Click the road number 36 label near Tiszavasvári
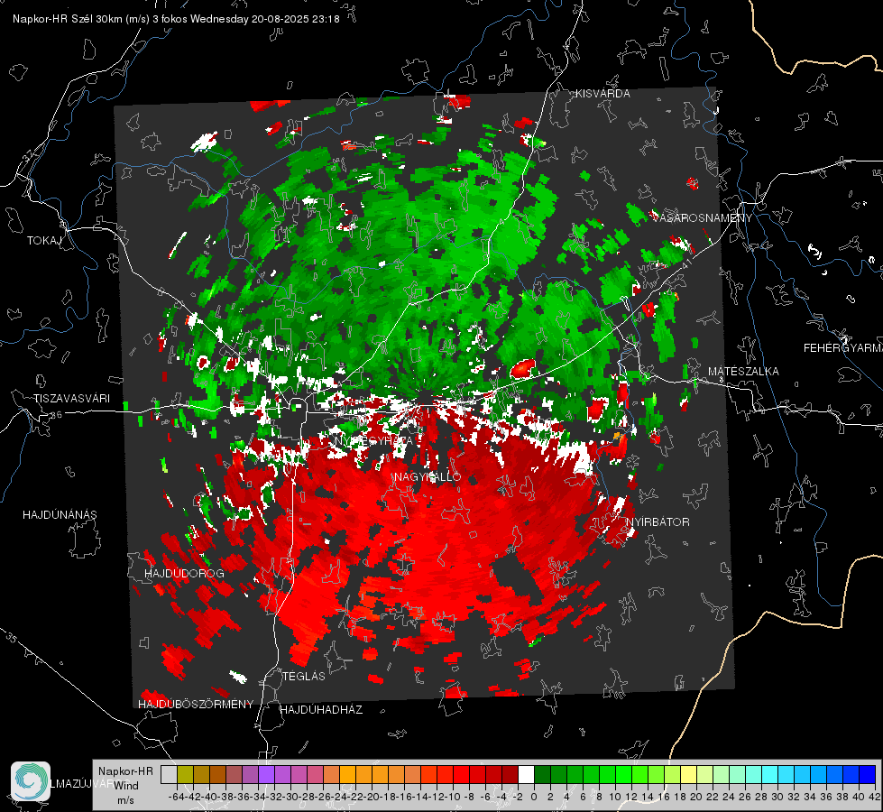The width and height of the screenshot is (883, 812). (x=56, y=415)
